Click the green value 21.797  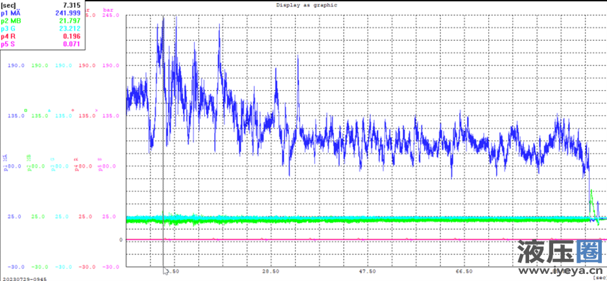coord(69,21)
